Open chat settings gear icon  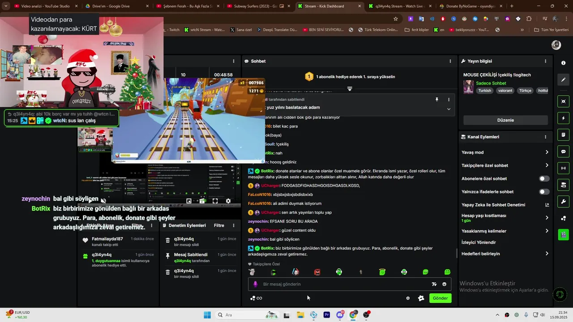pyautogui.click(x=408, y=298)
